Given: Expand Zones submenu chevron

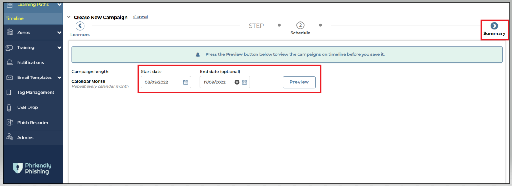Looking at the screenshot, I should (59, 33).
